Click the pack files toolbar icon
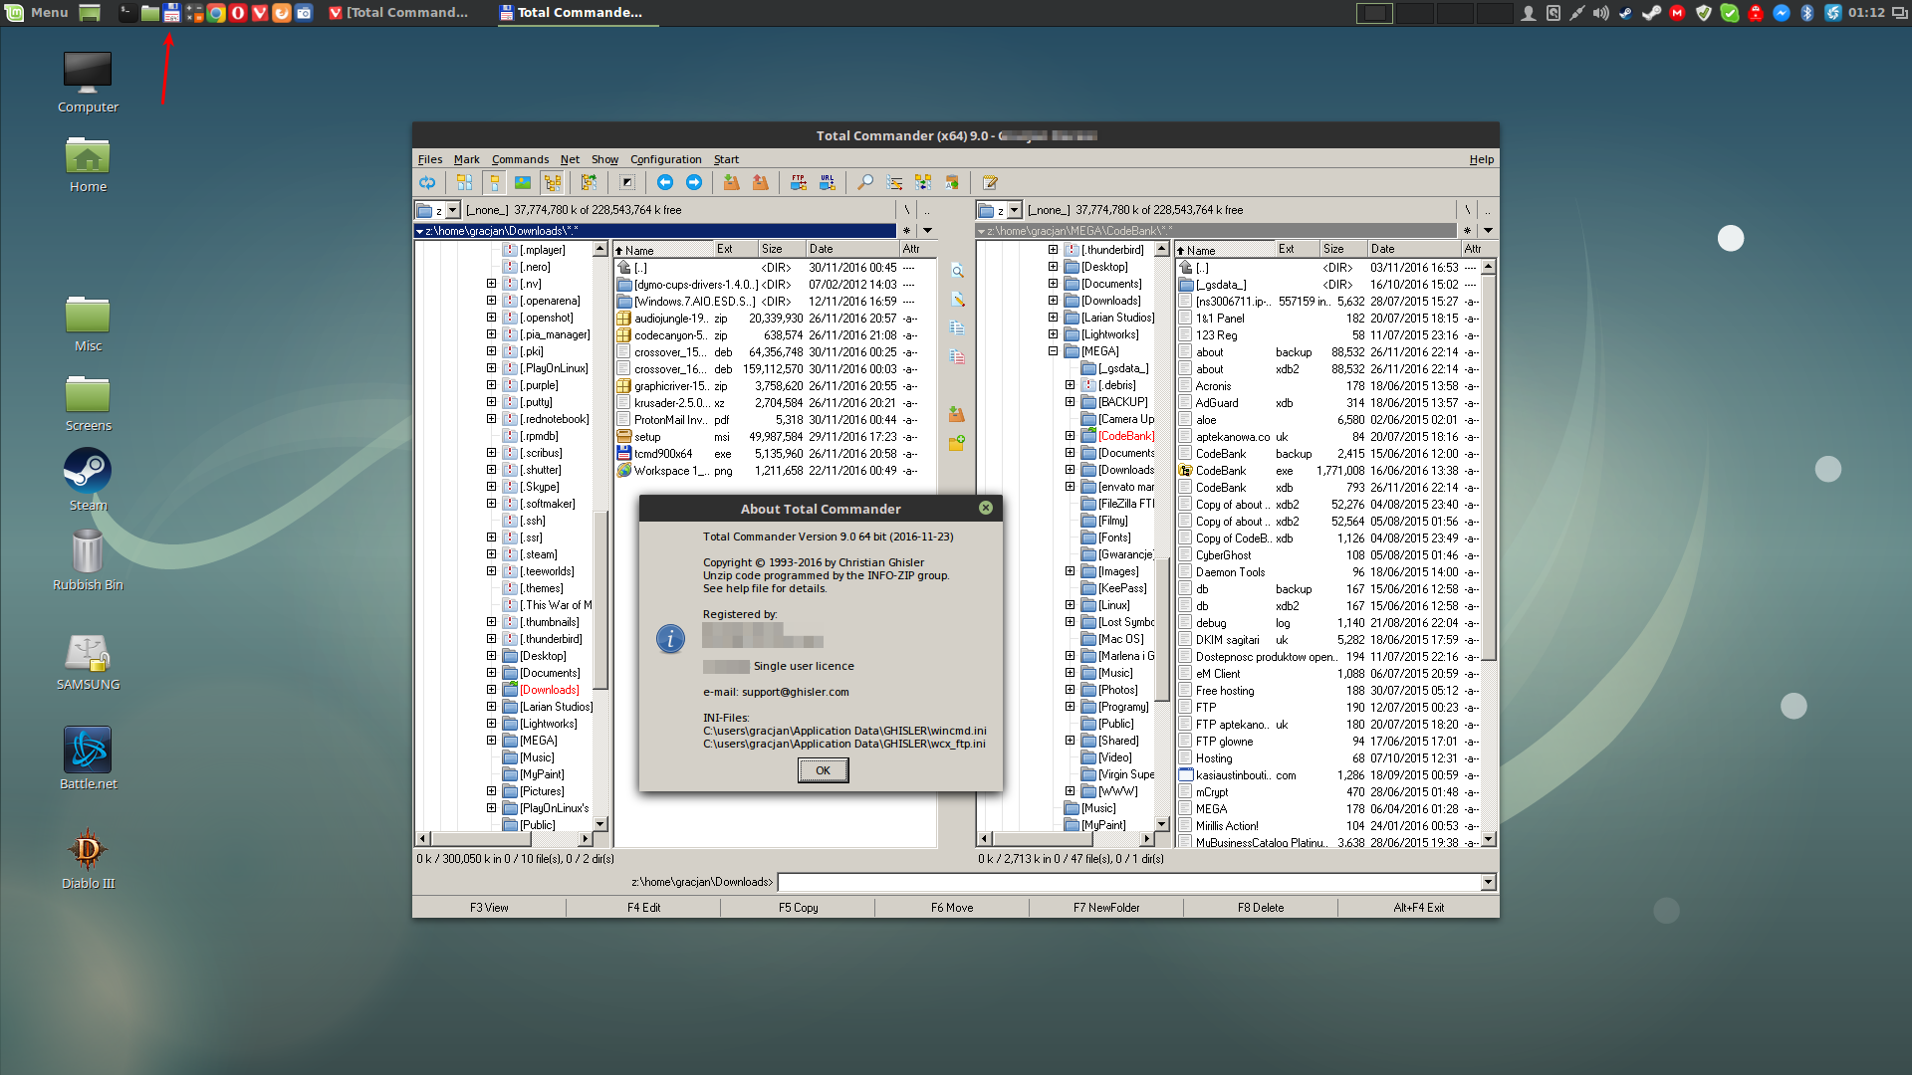 pos(731,182)
